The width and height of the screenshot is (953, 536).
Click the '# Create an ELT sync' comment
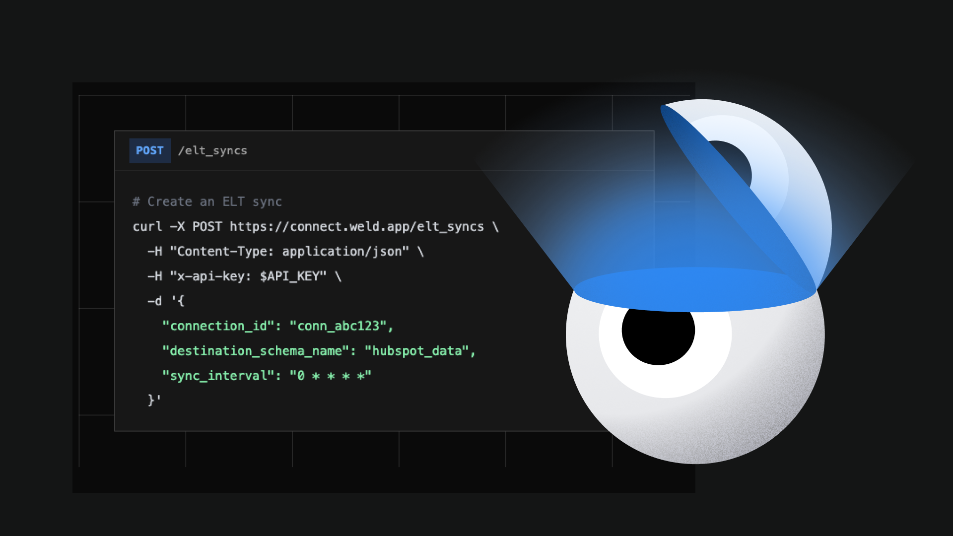point(207,202)
